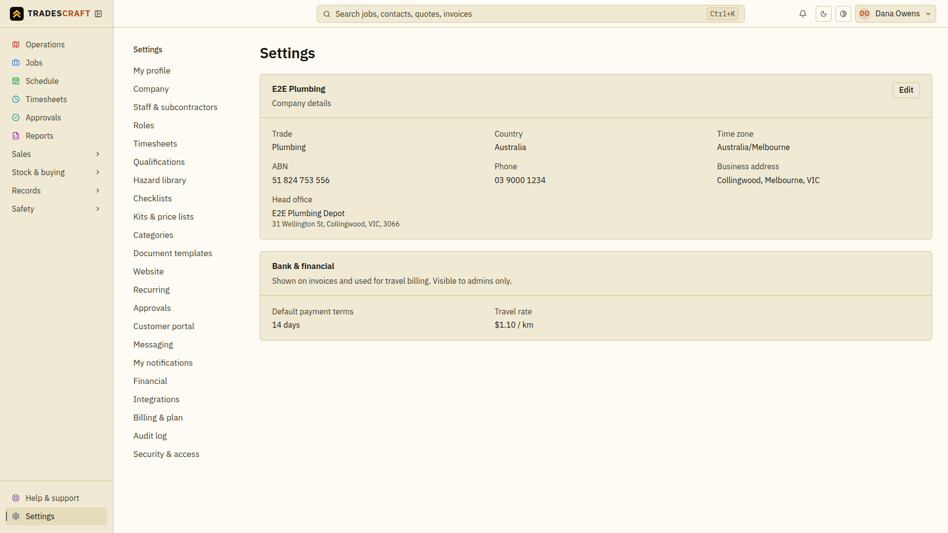
Task: Go to Jobs in the sidebar
Action: [56, 63]
